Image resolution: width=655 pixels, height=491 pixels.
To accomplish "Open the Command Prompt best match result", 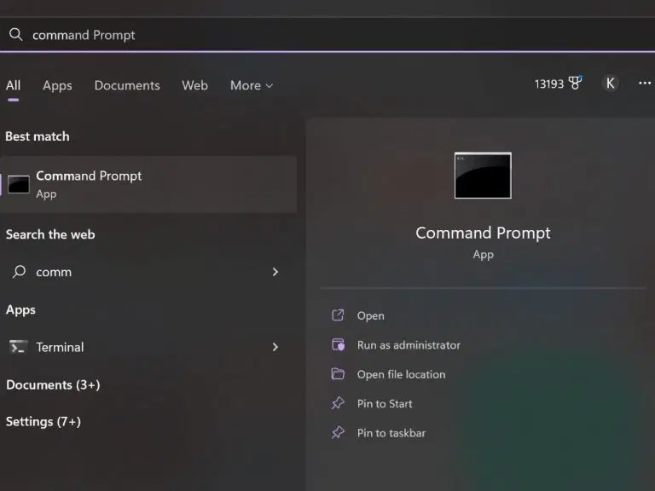I will (148, 184).
